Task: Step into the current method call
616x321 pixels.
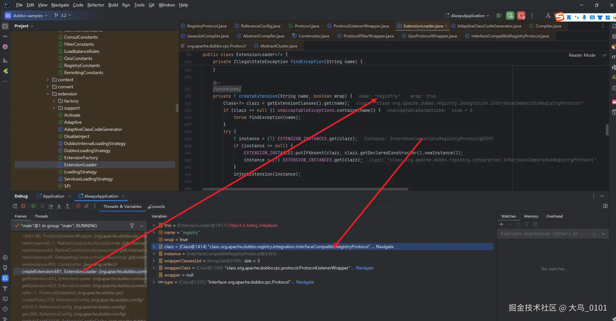Action: (59, 206)
